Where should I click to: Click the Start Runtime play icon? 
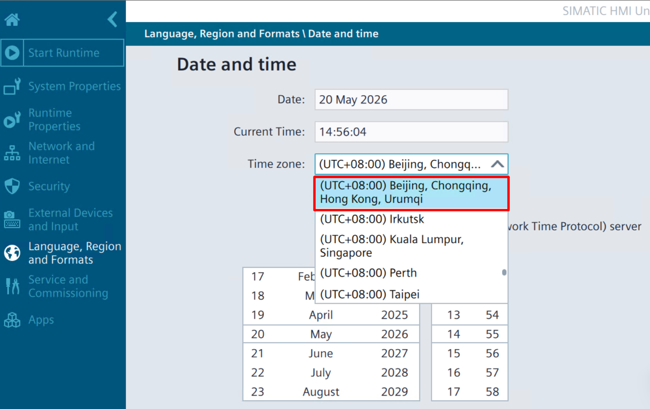(x=12, y=53)
